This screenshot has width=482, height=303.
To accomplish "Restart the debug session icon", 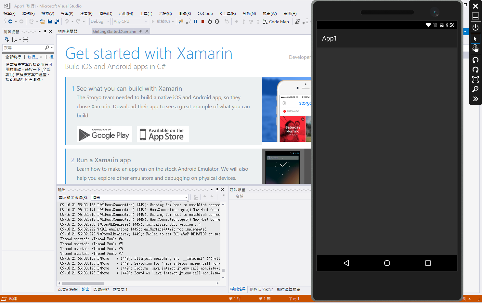I will [210, 21].
